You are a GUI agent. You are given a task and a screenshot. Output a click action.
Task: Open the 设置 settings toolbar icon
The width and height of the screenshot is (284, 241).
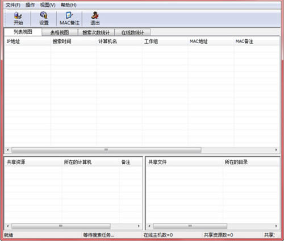[x=44, y=19]
